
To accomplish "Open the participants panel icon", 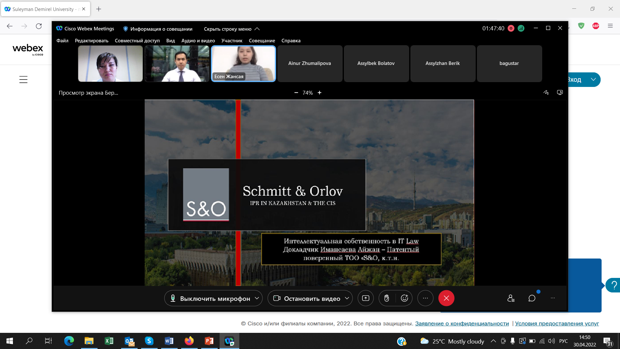I will click(511, 298).
